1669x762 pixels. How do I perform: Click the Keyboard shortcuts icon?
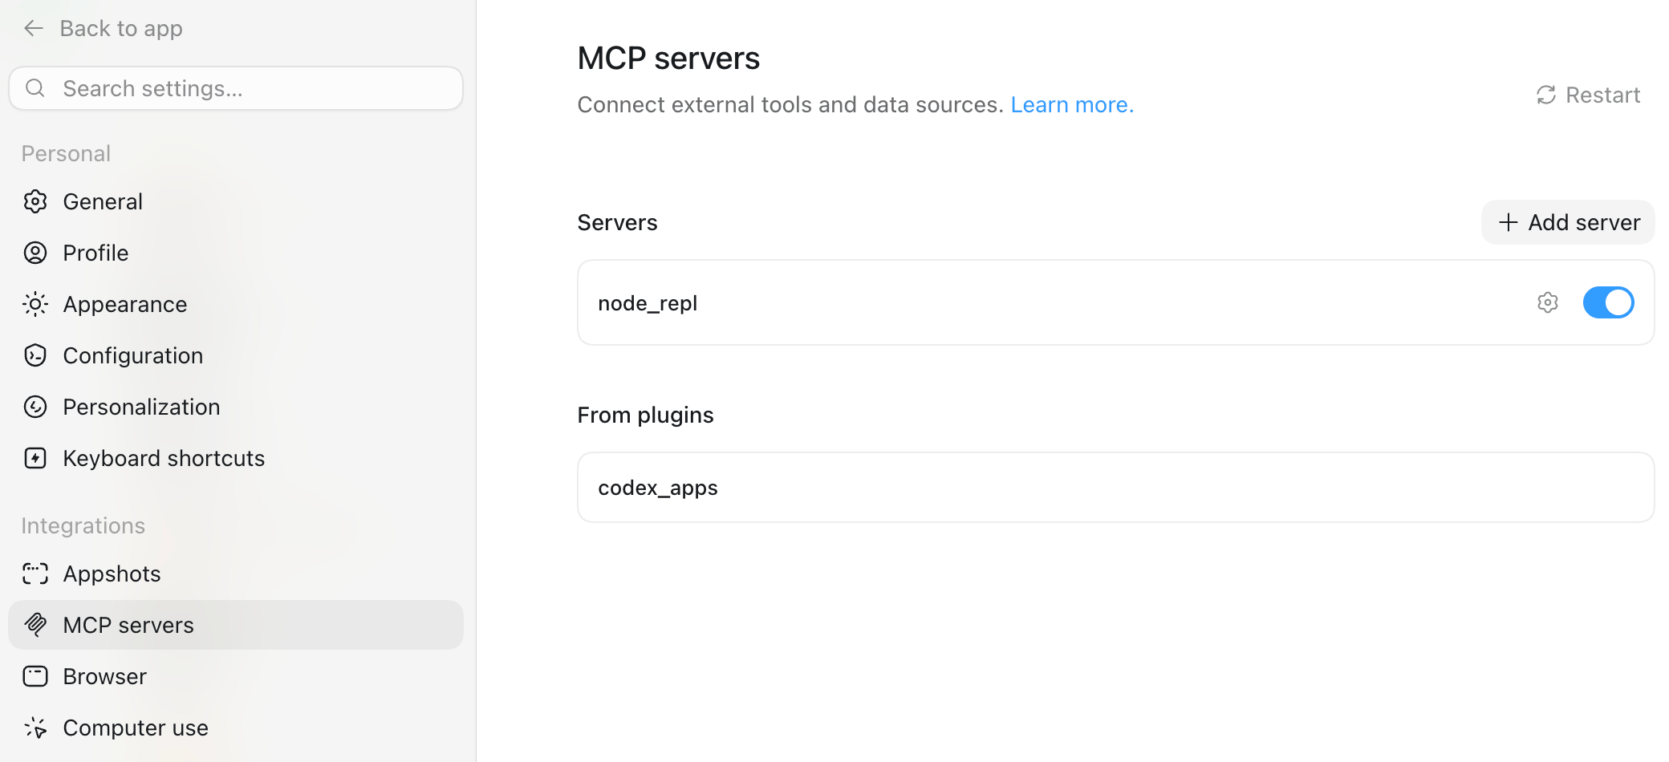point(35,458)
